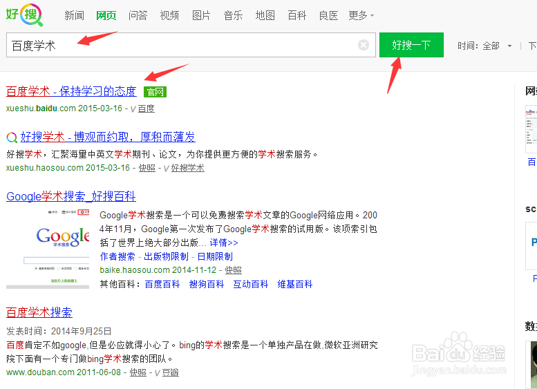Select the 网页 tab

point(106,15)
